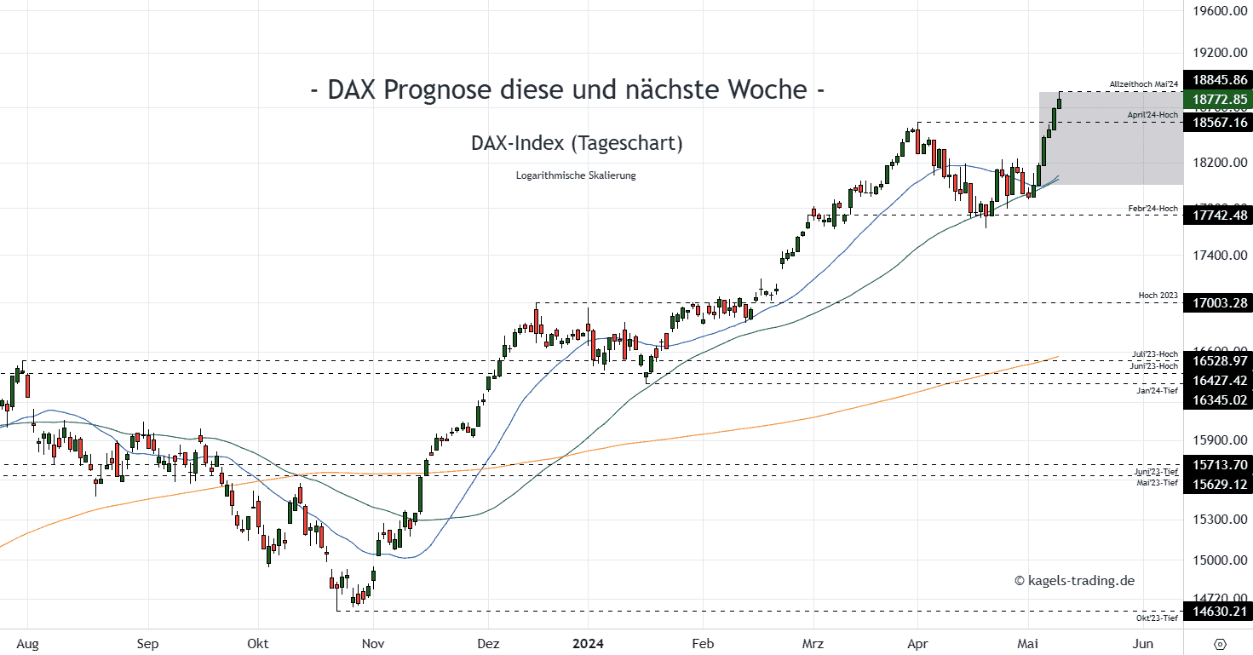Click the 2024 label on time axis
The width and height of the screenshot is (1253, 655).
coord(588,644)
